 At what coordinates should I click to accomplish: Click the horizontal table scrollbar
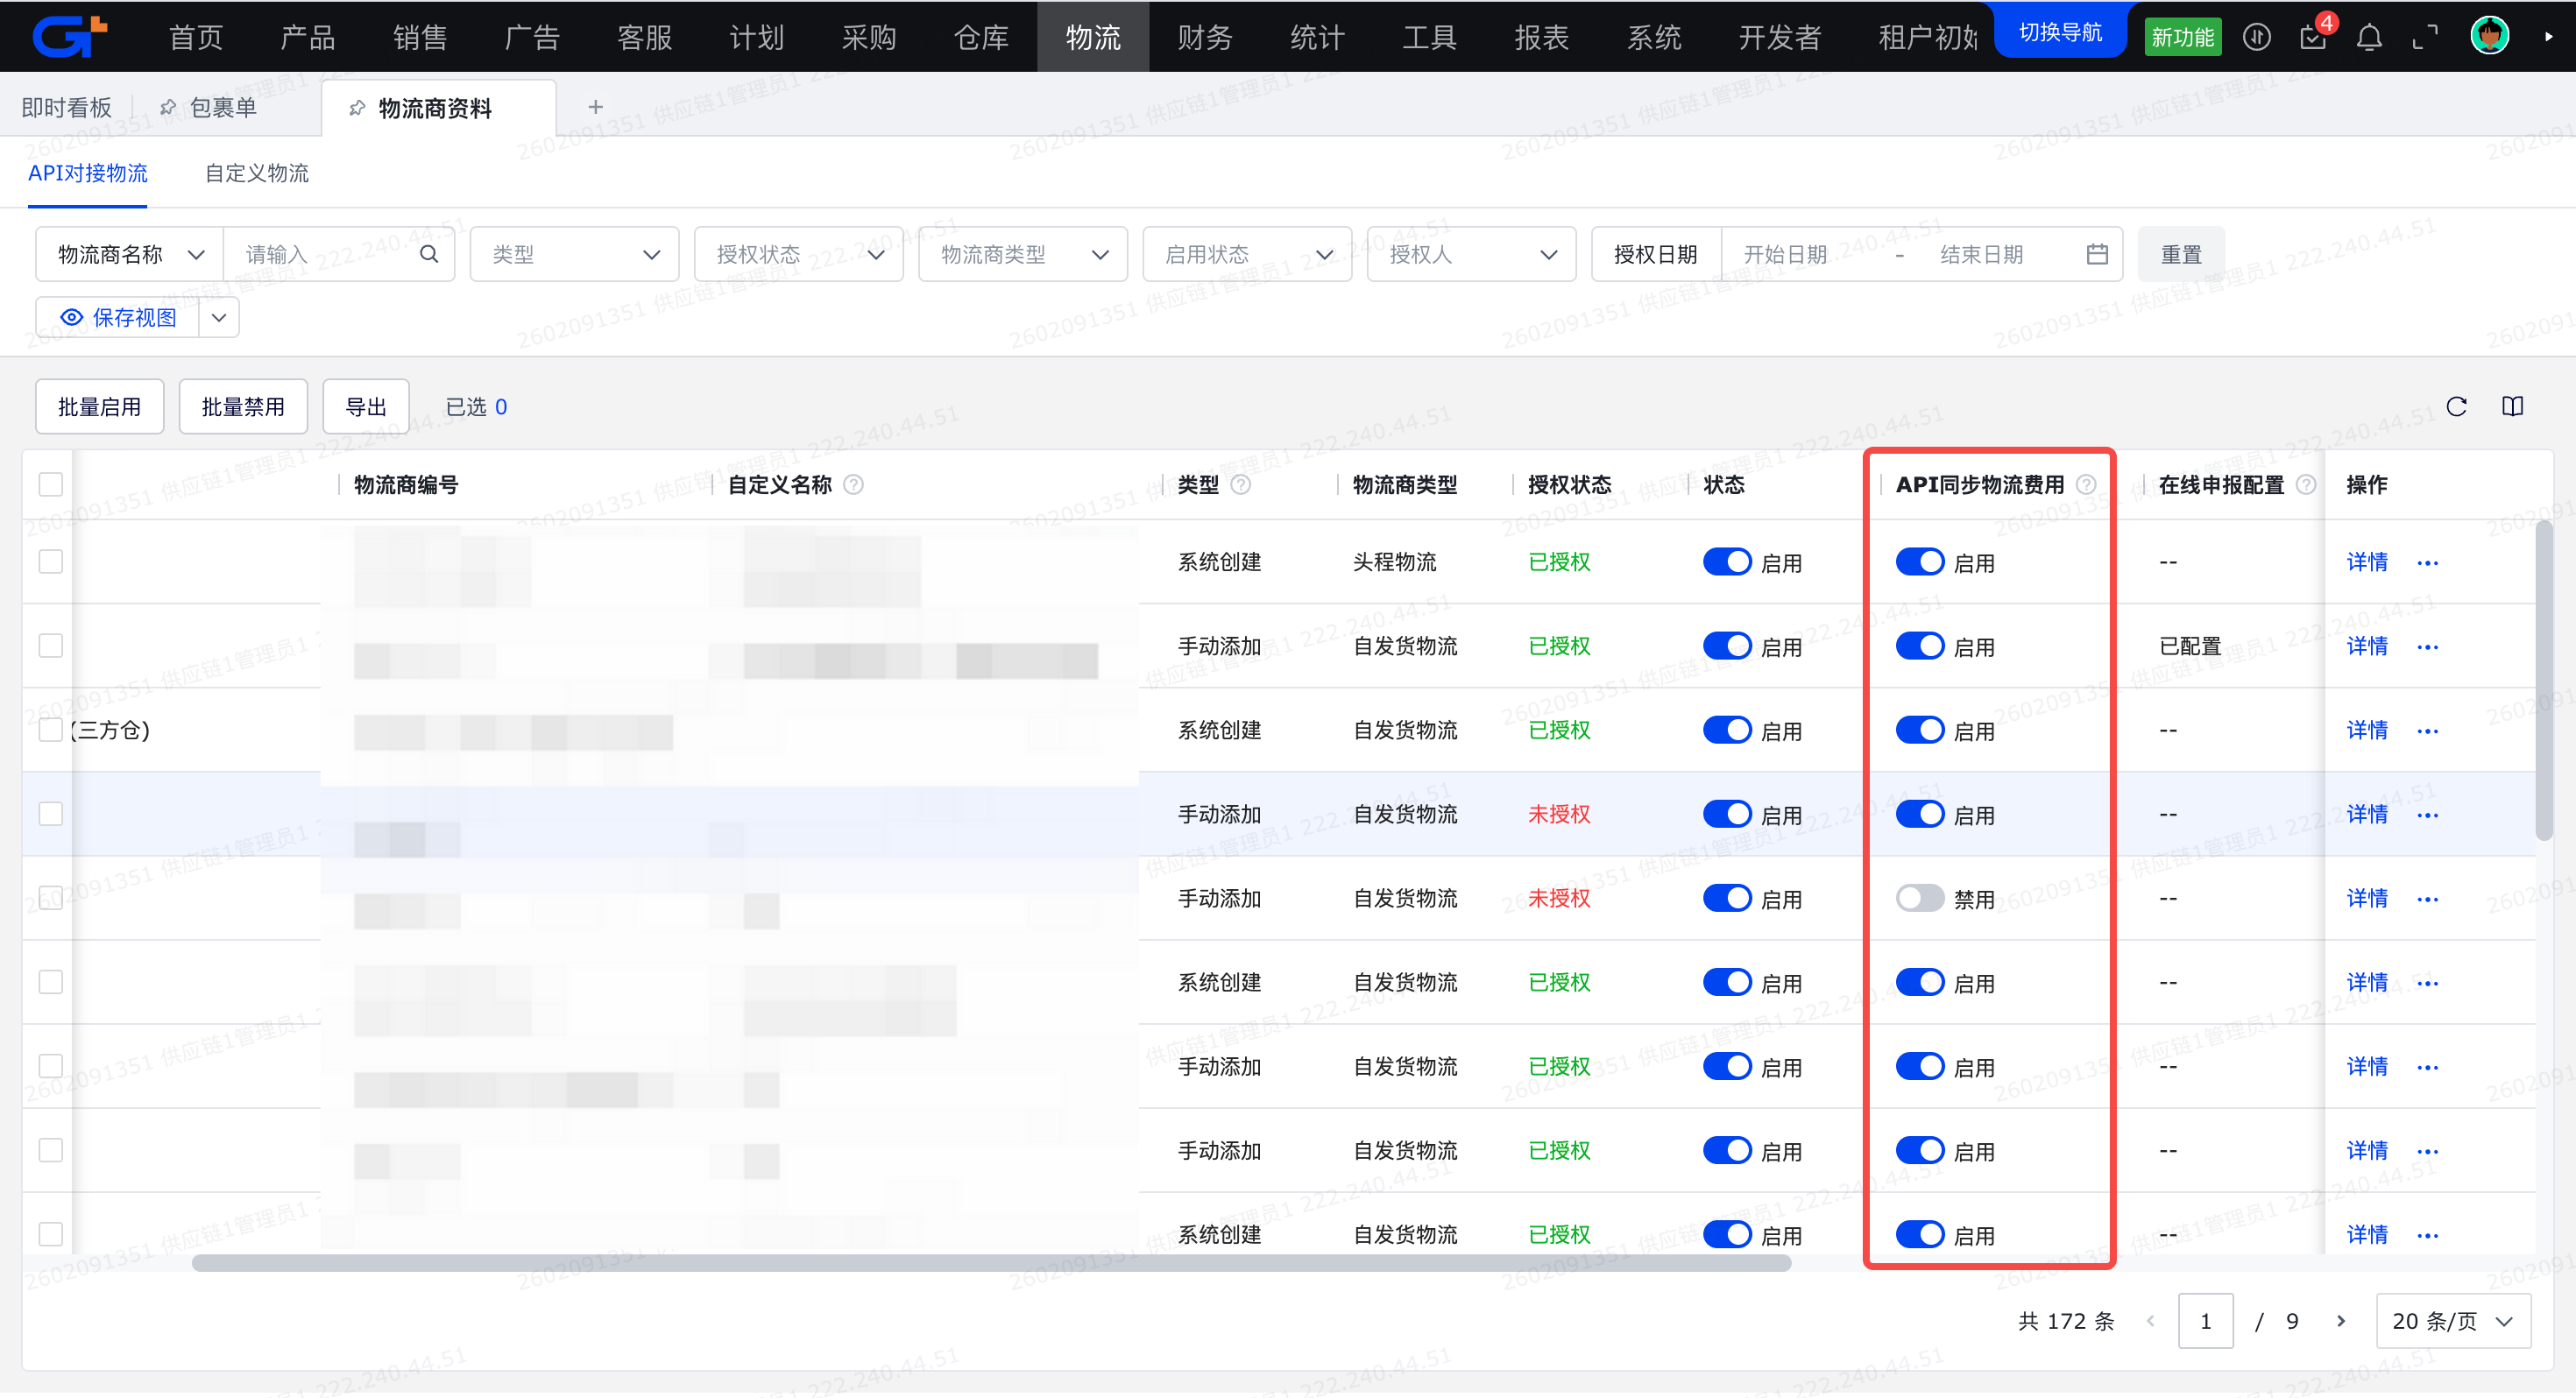point(990,1263)
